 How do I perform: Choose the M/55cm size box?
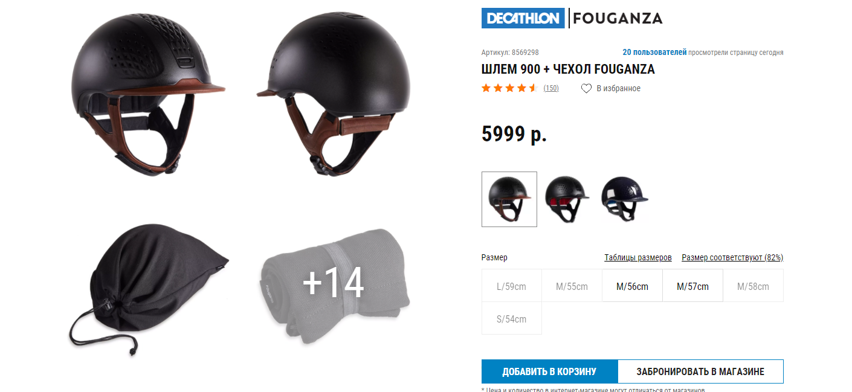pos(572,286)
